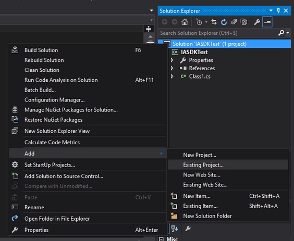Choose Calculate Code Metrics
Image resolution: width=294 pixels, height=241 pixels.
pyautogui.click(x=88, y=142)
